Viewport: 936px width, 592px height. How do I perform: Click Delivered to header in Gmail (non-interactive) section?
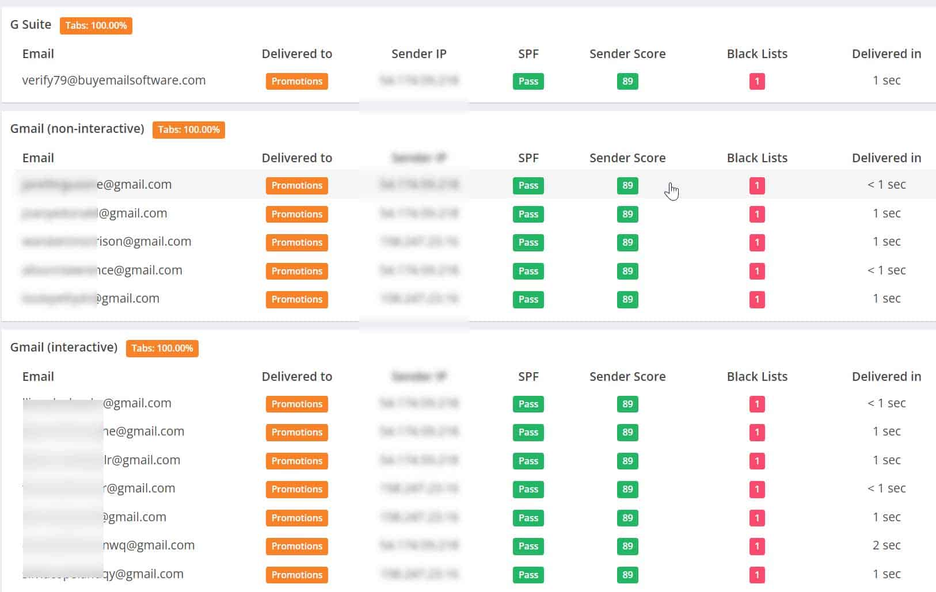pyautogui.click(x=296, y=158)
